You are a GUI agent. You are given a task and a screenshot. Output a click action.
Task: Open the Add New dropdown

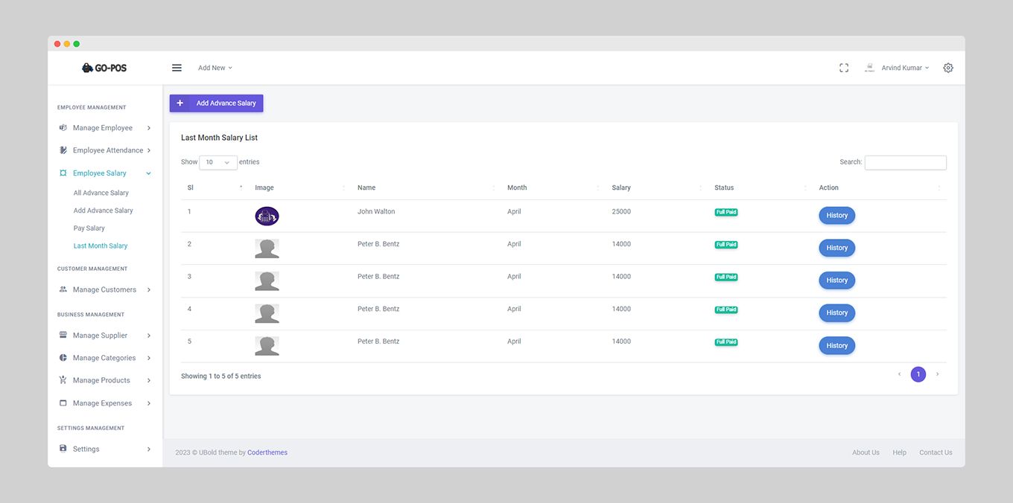(215, 68)
